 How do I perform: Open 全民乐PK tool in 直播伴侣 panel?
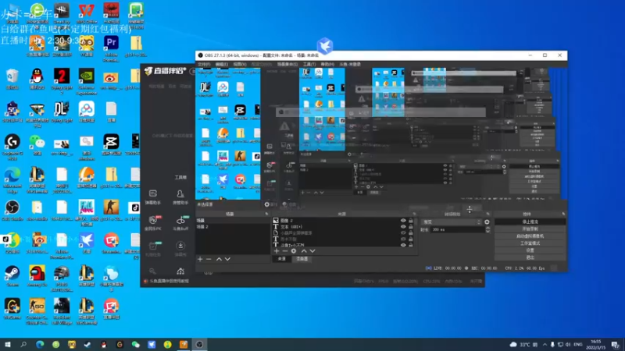click(x=152, y=223)
